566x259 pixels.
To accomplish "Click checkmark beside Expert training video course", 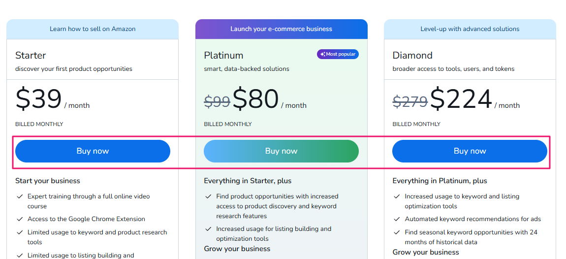I will pyautogui.click(x=20, y=196).
